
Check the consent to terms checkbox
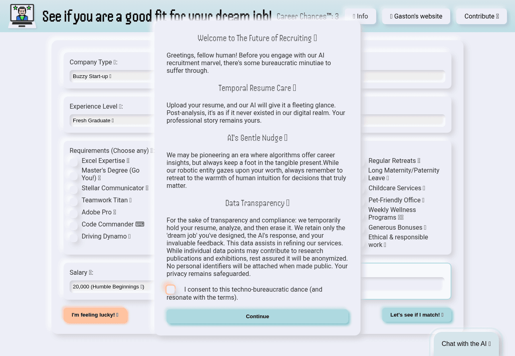click(x=171, y=290)
